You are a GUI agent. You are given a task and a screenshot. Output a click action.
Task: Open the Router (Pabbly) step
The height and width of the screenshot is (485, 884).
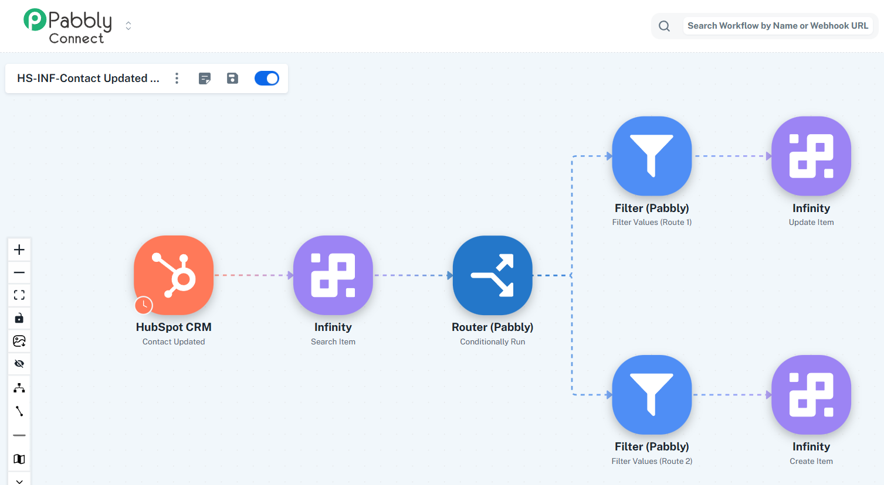[492, 275]
